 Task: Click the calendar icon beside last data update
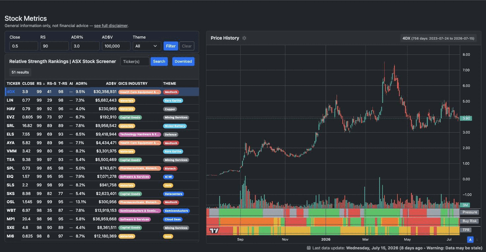(x=309, y=248)
